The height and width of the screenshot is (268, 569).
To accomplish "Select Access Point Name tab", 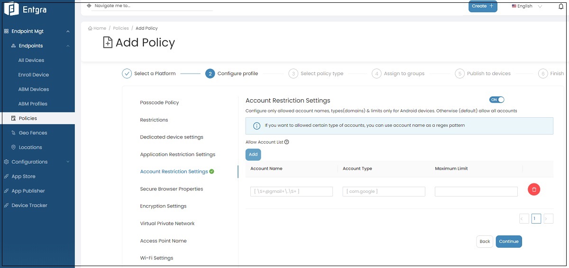I will click(163, 241).
